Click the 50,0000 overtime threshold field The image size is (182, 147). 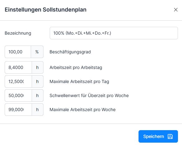tap(18, 96)
